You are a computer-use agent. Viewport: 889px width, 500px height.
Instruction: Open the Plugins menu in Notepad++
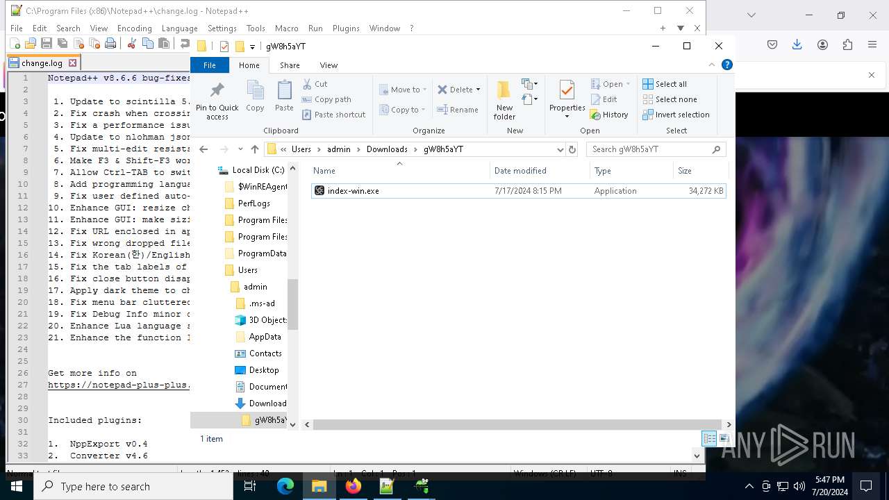(346, 28)
